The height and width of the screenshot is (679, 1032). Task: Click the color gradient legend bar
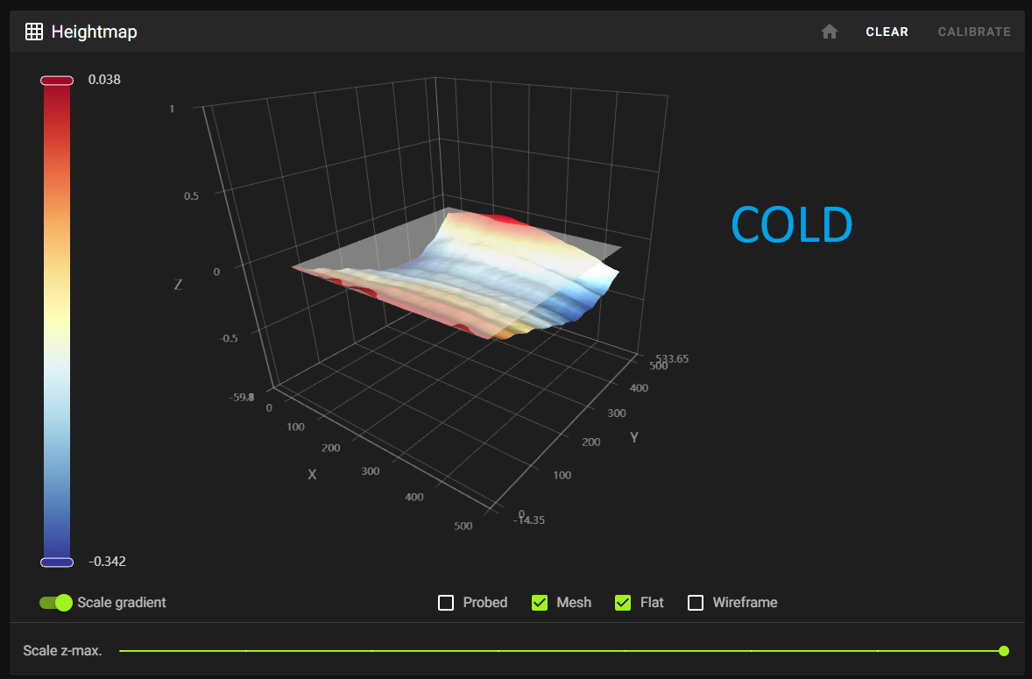point(57,321)
